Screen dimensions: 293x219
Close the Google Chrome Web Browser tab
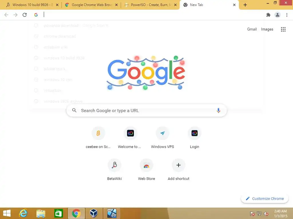pos(116,5)
